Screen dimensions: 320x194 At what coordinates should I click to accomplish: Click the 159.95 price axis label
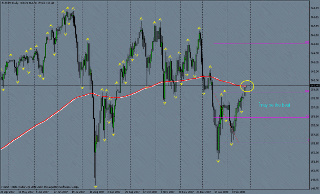(x=315, y=90)
